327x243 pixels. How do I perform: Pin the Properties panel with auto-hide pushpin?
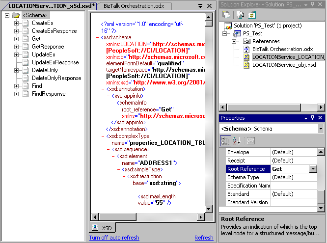click(x=312, y=118)
